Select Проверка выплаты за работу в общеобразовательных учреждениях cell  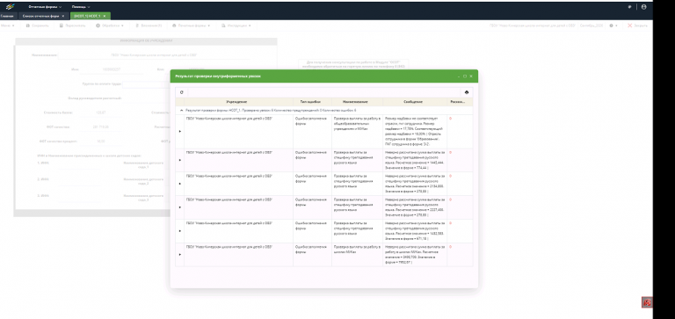click(x=358, y=131)
